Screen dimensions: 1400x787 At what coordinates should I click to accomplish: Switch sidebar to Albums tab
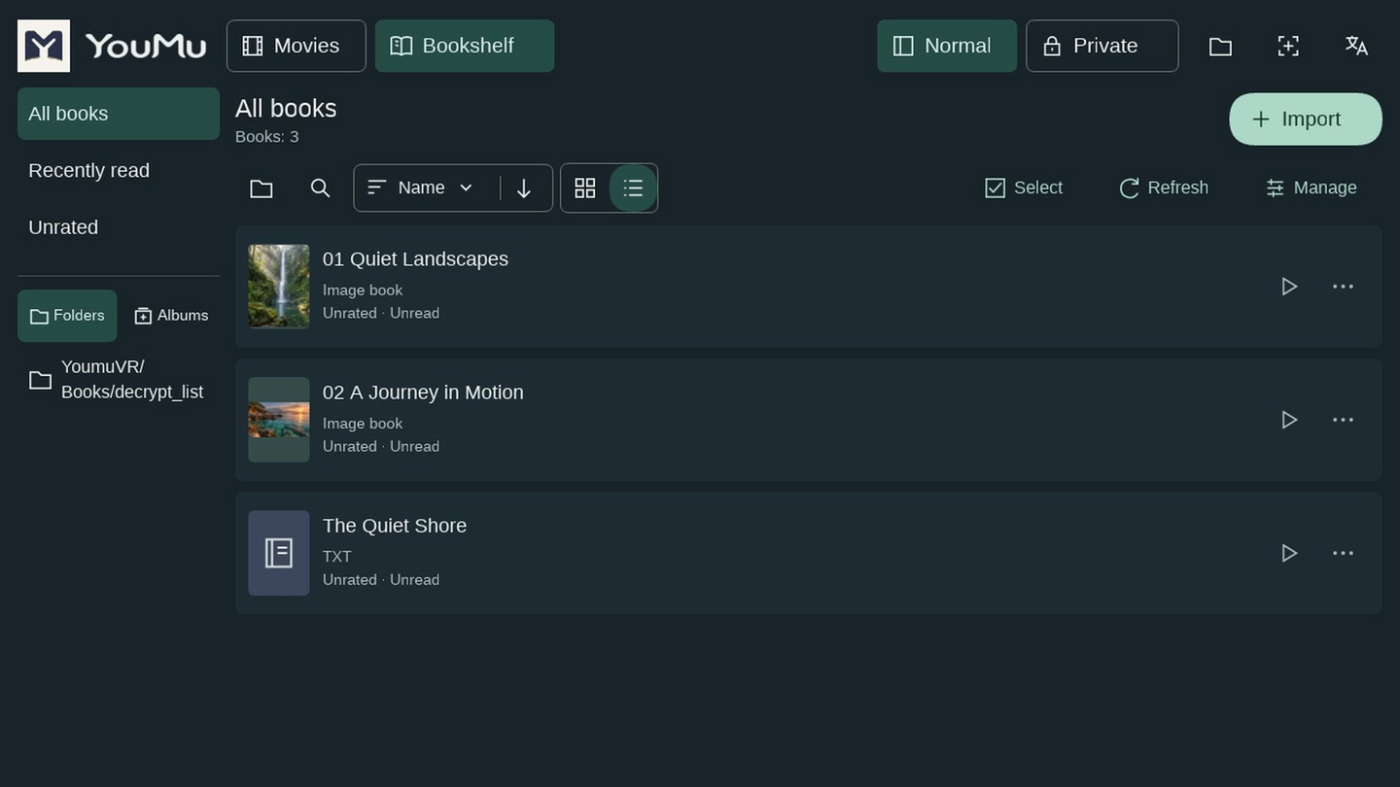point(171,316)
